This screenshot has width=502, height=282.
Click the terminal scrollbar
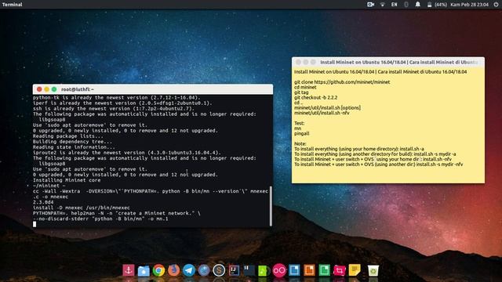pyautogui.click(x=271, y=206)
